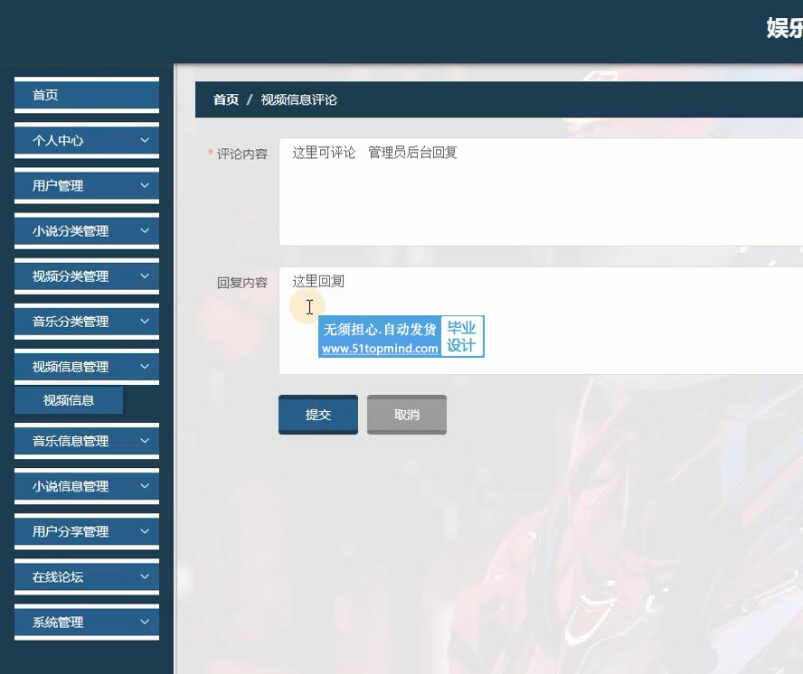Expand 小说信息管理 chevron arrow

click(145, 486)
